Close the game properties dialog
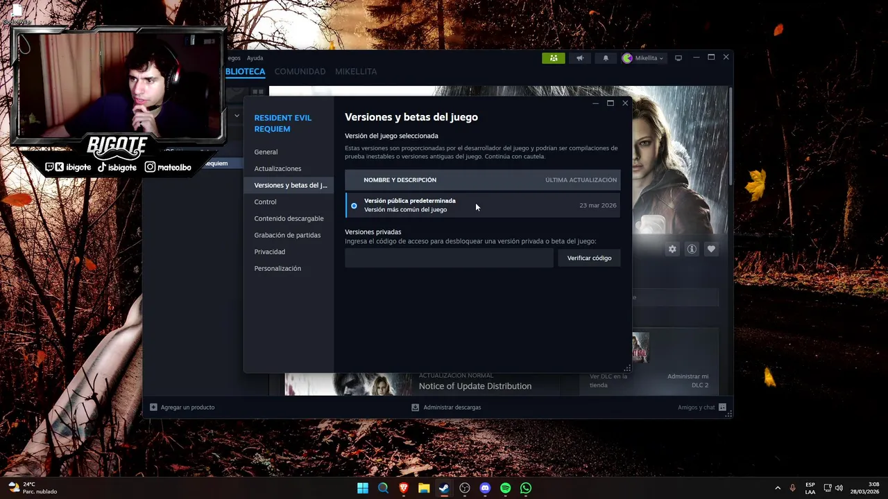888x499 pixels. [625, 103]
